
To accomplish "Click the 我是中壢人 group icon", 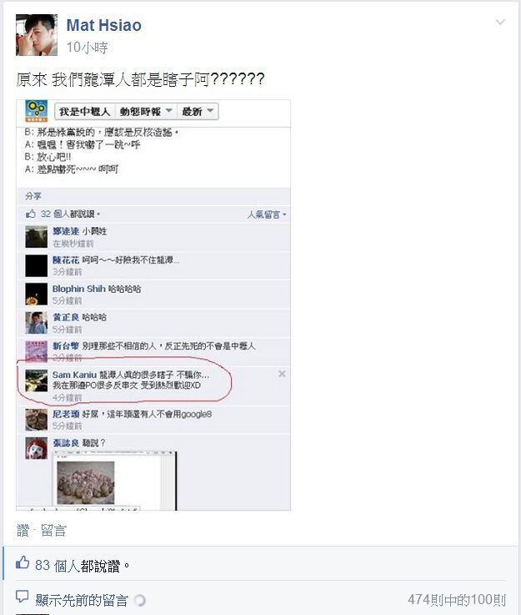I will tap(36, 111).
